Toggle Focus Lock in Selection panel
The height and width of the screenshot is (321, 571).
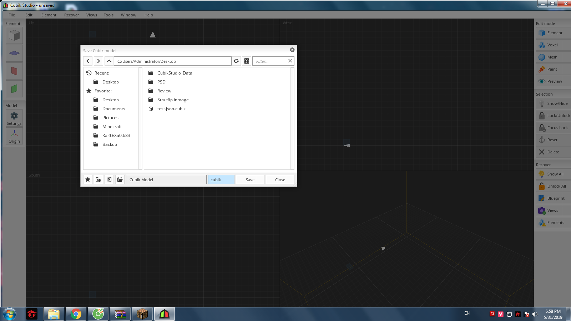pyautogui.click(x=553, y=128)
